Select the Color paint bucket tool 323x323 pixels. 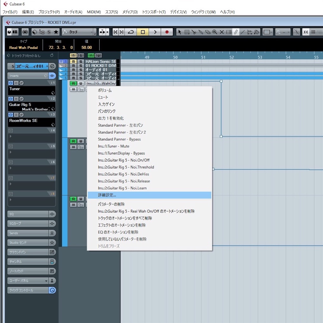(257, 32)
